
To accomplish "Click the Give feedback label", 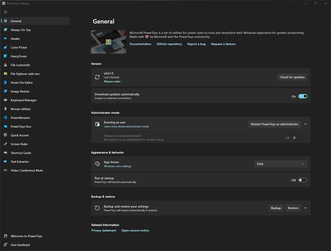I will pos(20,245).
